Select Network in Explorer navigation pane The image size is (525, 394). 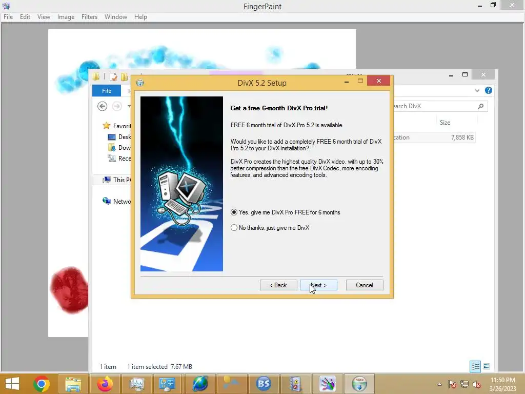click(x=116, y=201)
